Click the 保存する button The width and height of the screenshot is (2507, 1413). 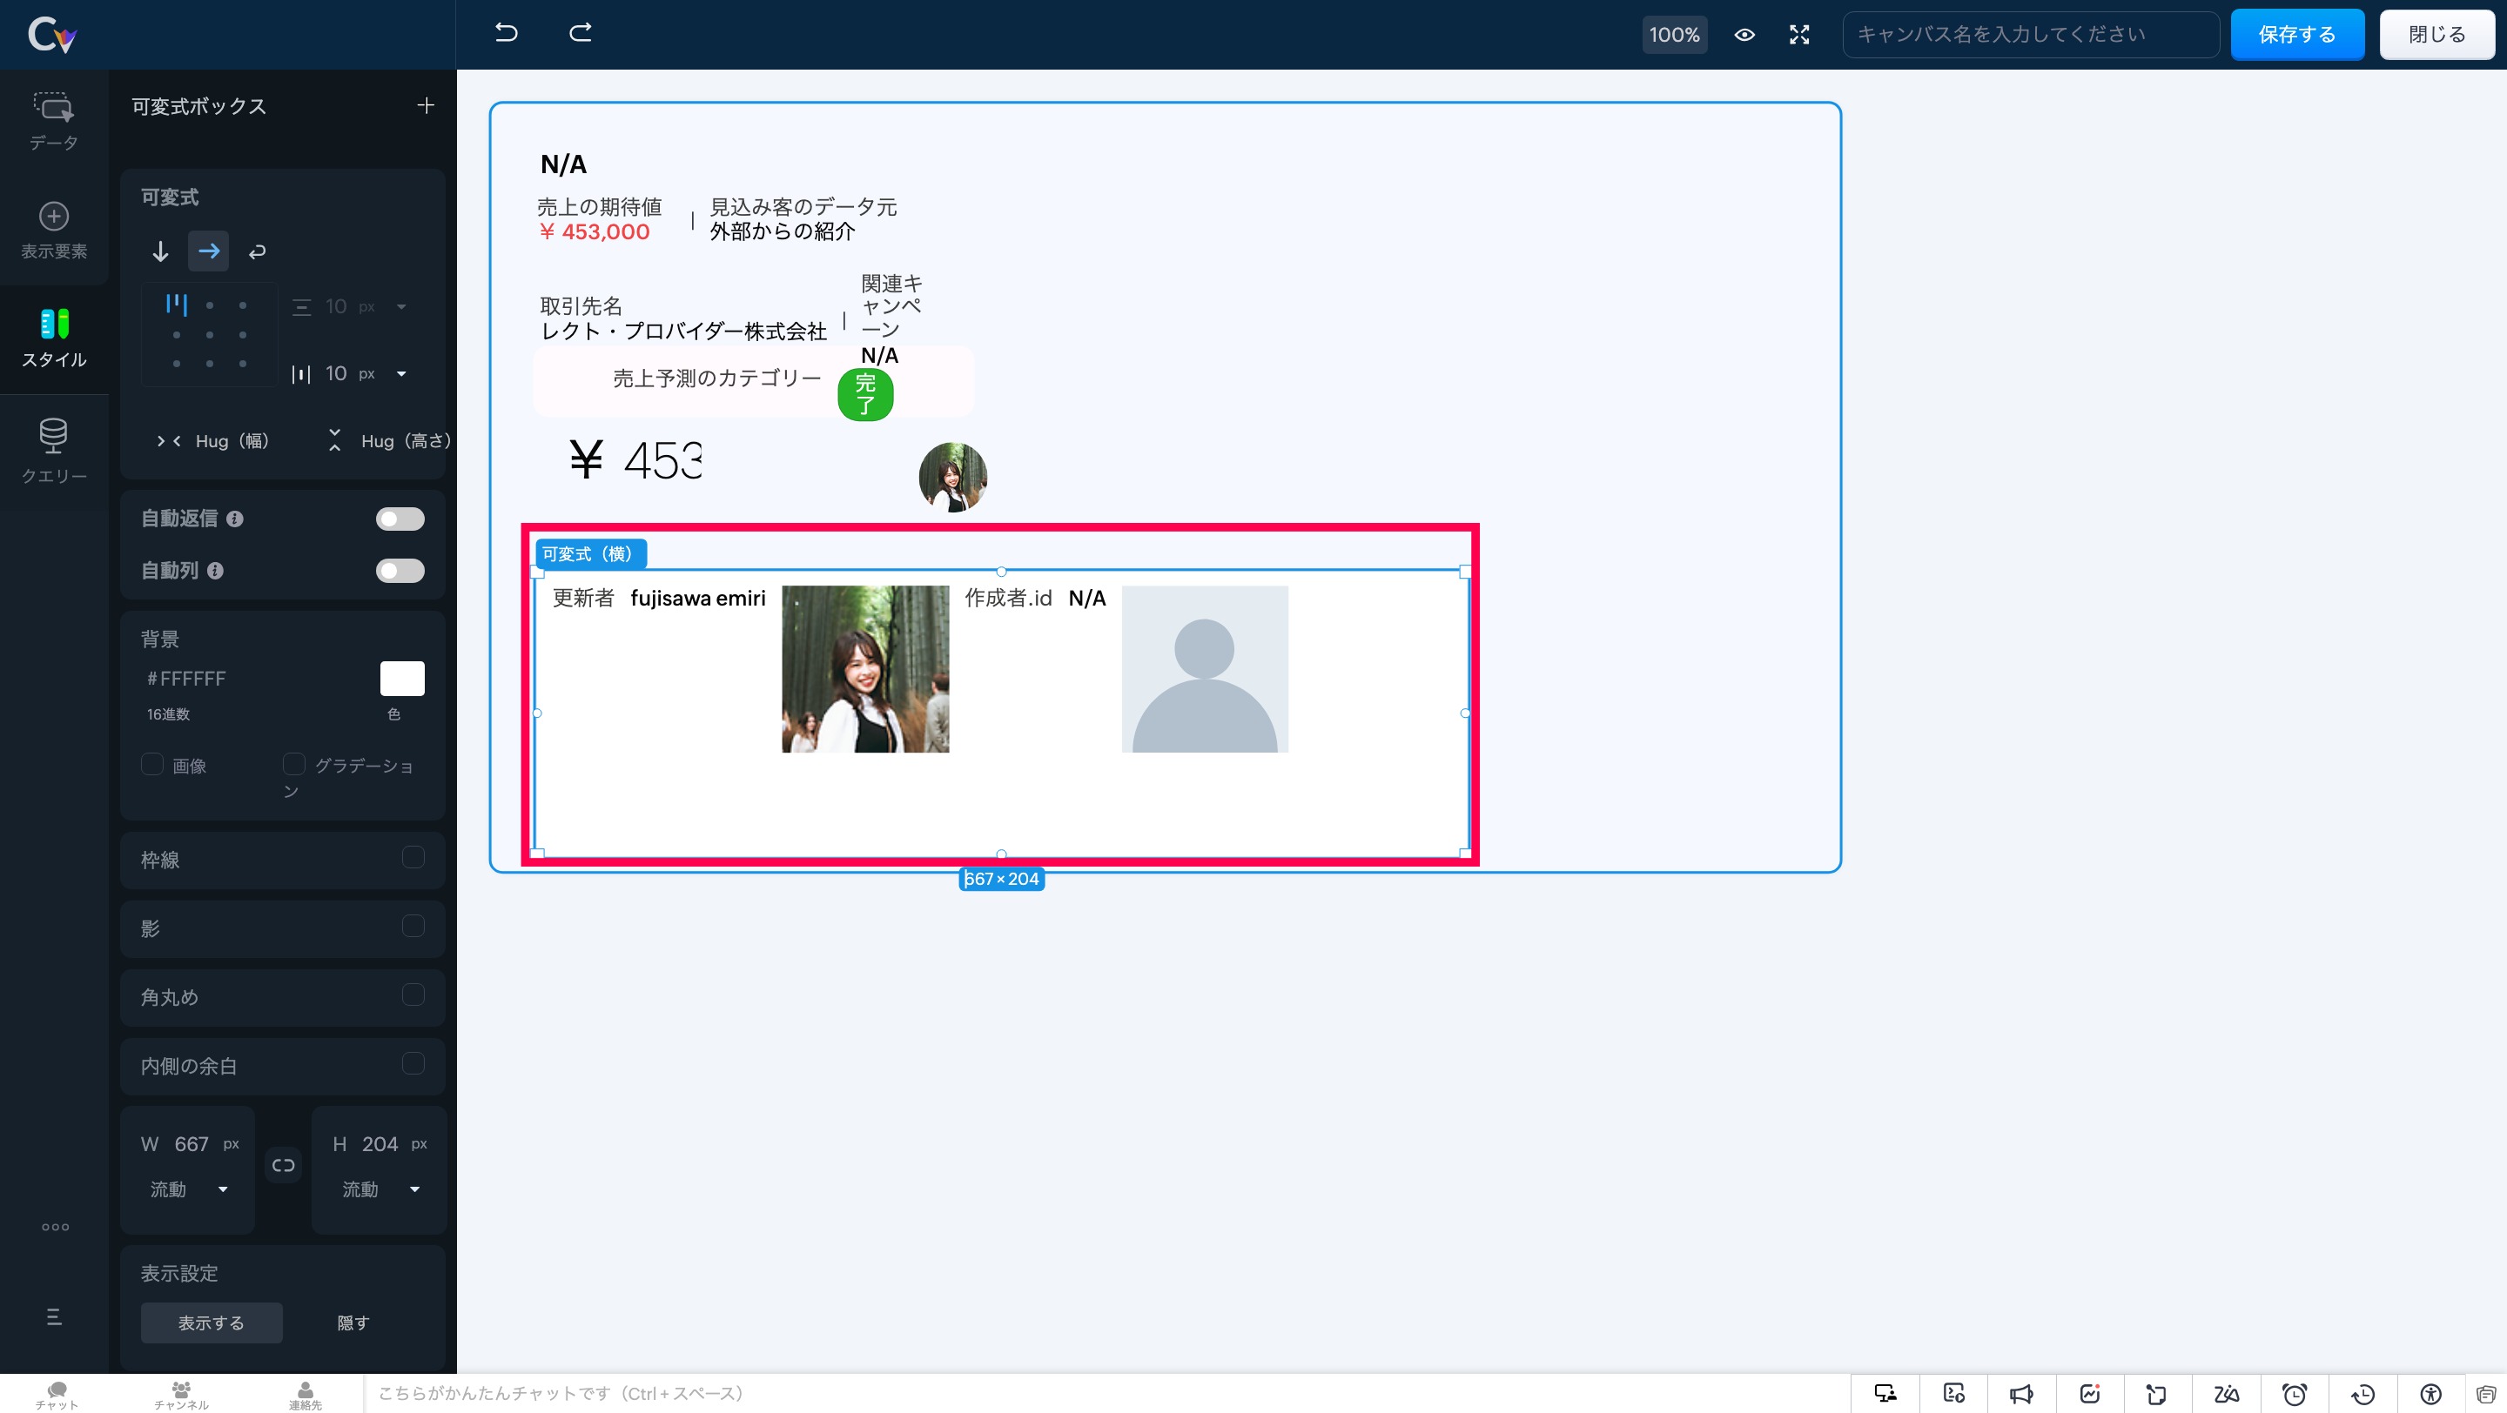pyautogui.click(x=2297, y=35)
